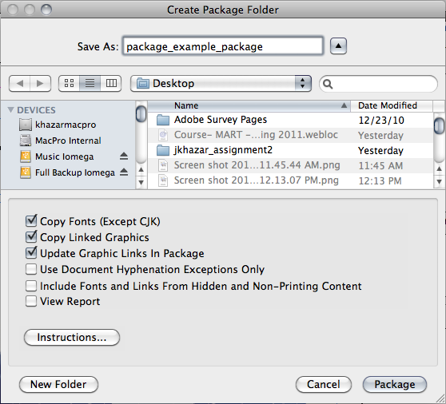Click the Package button

(x=395, y=384)
